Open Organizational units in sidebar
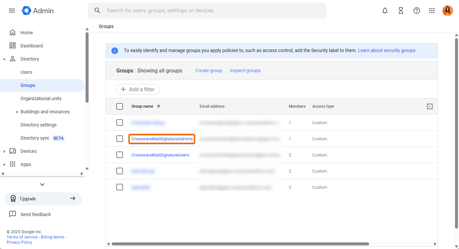 point(41,98)
